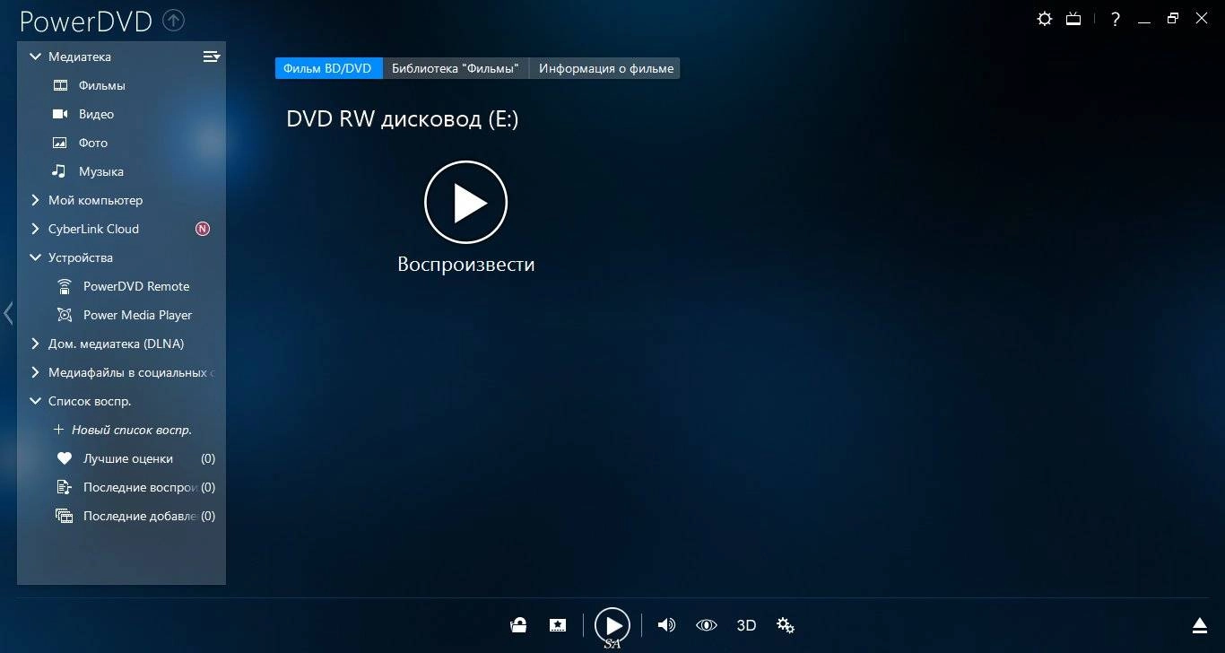Expand Медиафайлы в социальных сетях section

[35, 372]
